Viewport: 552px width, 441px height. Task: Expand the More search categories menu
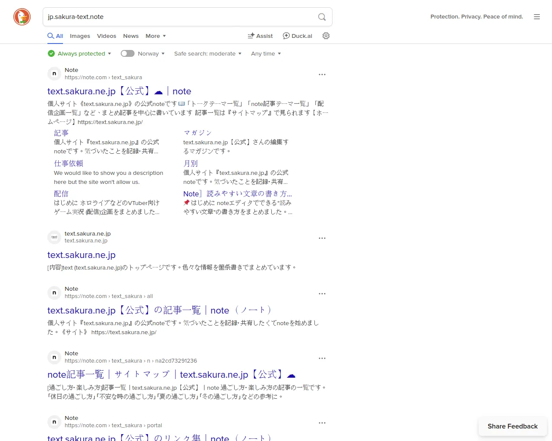156,36
